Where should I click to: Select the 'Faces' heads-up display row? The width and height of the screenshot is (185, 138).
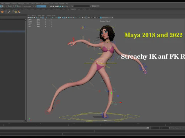(x=40, y=23)
